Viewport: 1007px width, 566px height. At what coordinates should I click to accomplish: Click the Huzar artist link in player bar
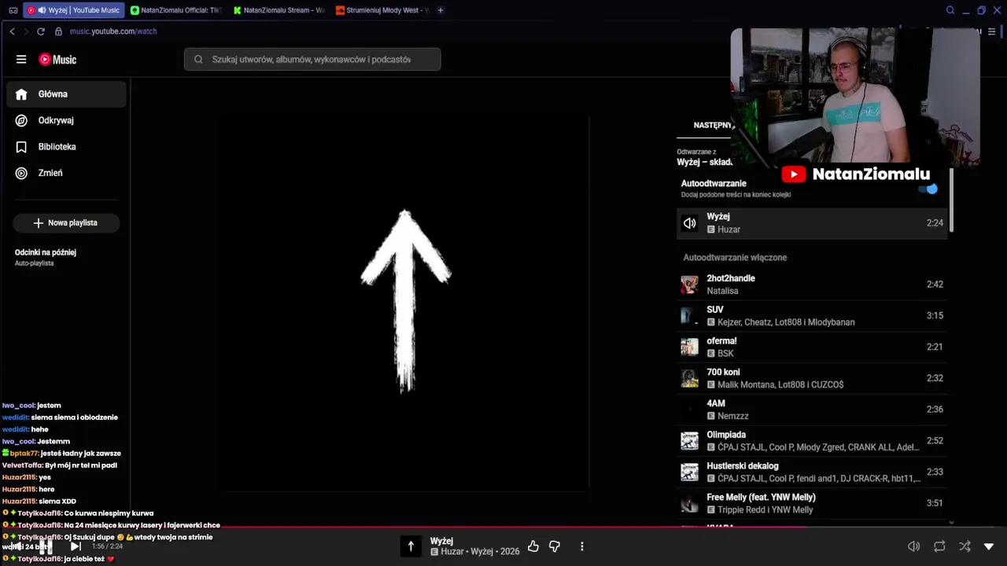452,552
